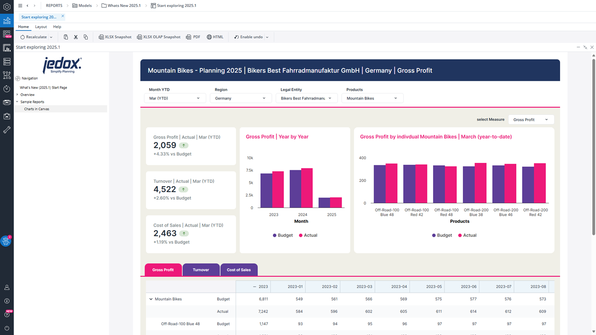Toggle Actual legend in Mountain Bikes chart
This screenshot has height=335, width=596.
point(467,235)
